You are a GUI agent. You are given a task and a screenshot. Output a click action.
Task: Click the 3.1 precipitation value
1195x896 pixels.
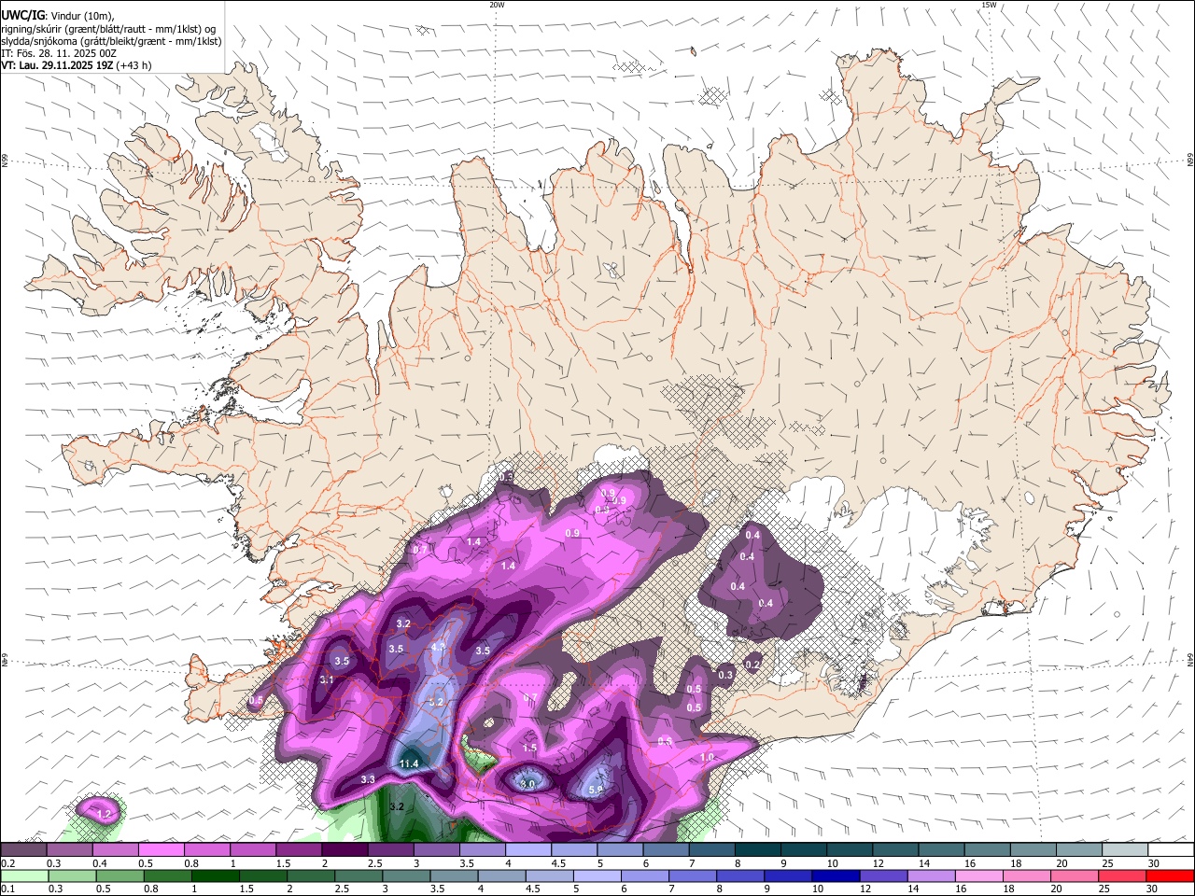coord(327,680)
